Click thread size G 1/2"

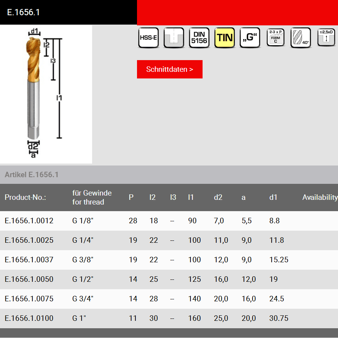83,279
